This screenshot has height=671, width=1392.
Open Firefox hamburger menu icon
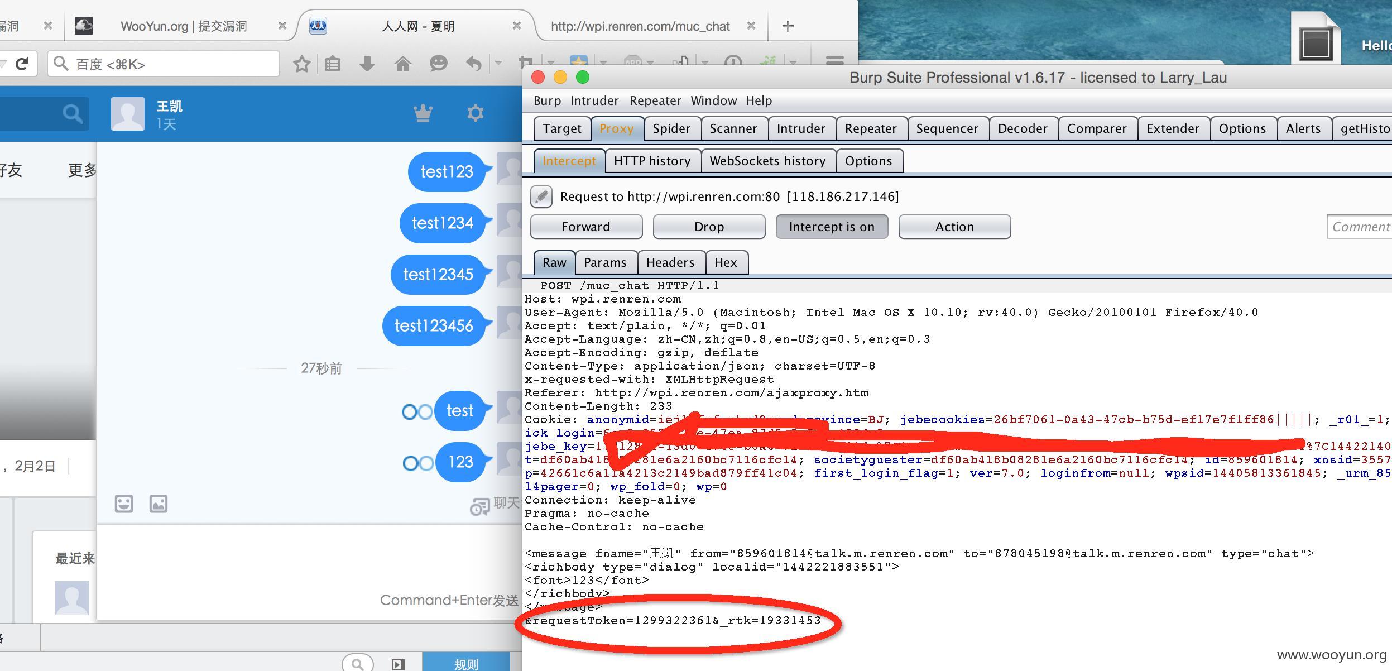[834, 60]
